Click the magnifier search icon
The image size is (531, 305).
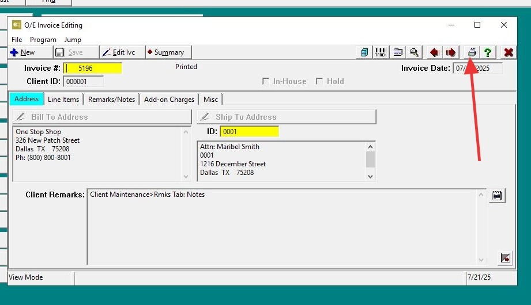414,52
